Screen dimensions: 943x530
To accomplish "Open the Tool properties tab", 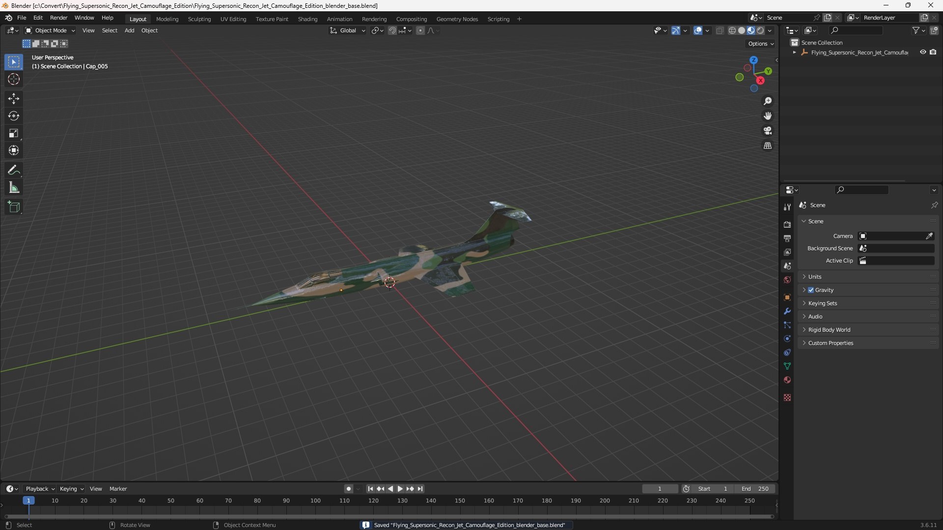I will point(787,207).
